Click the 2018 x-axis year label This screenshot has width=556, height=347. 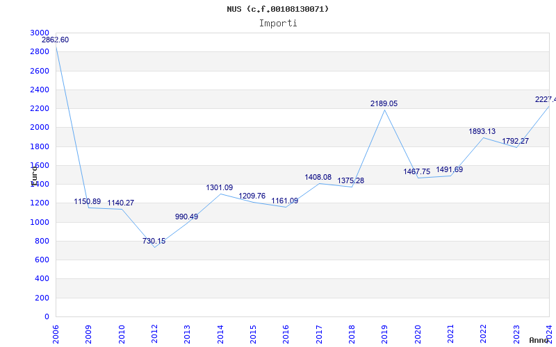[352, 335]
